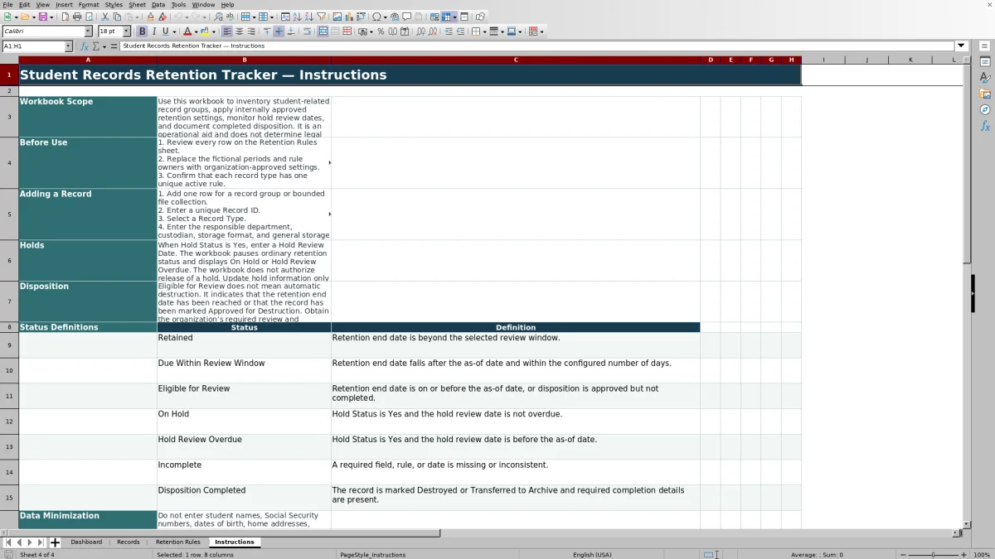Switch to the Dashboard sheet tab
The height and width of the screenshot is (559, 995).
click(x=86, y=542)
